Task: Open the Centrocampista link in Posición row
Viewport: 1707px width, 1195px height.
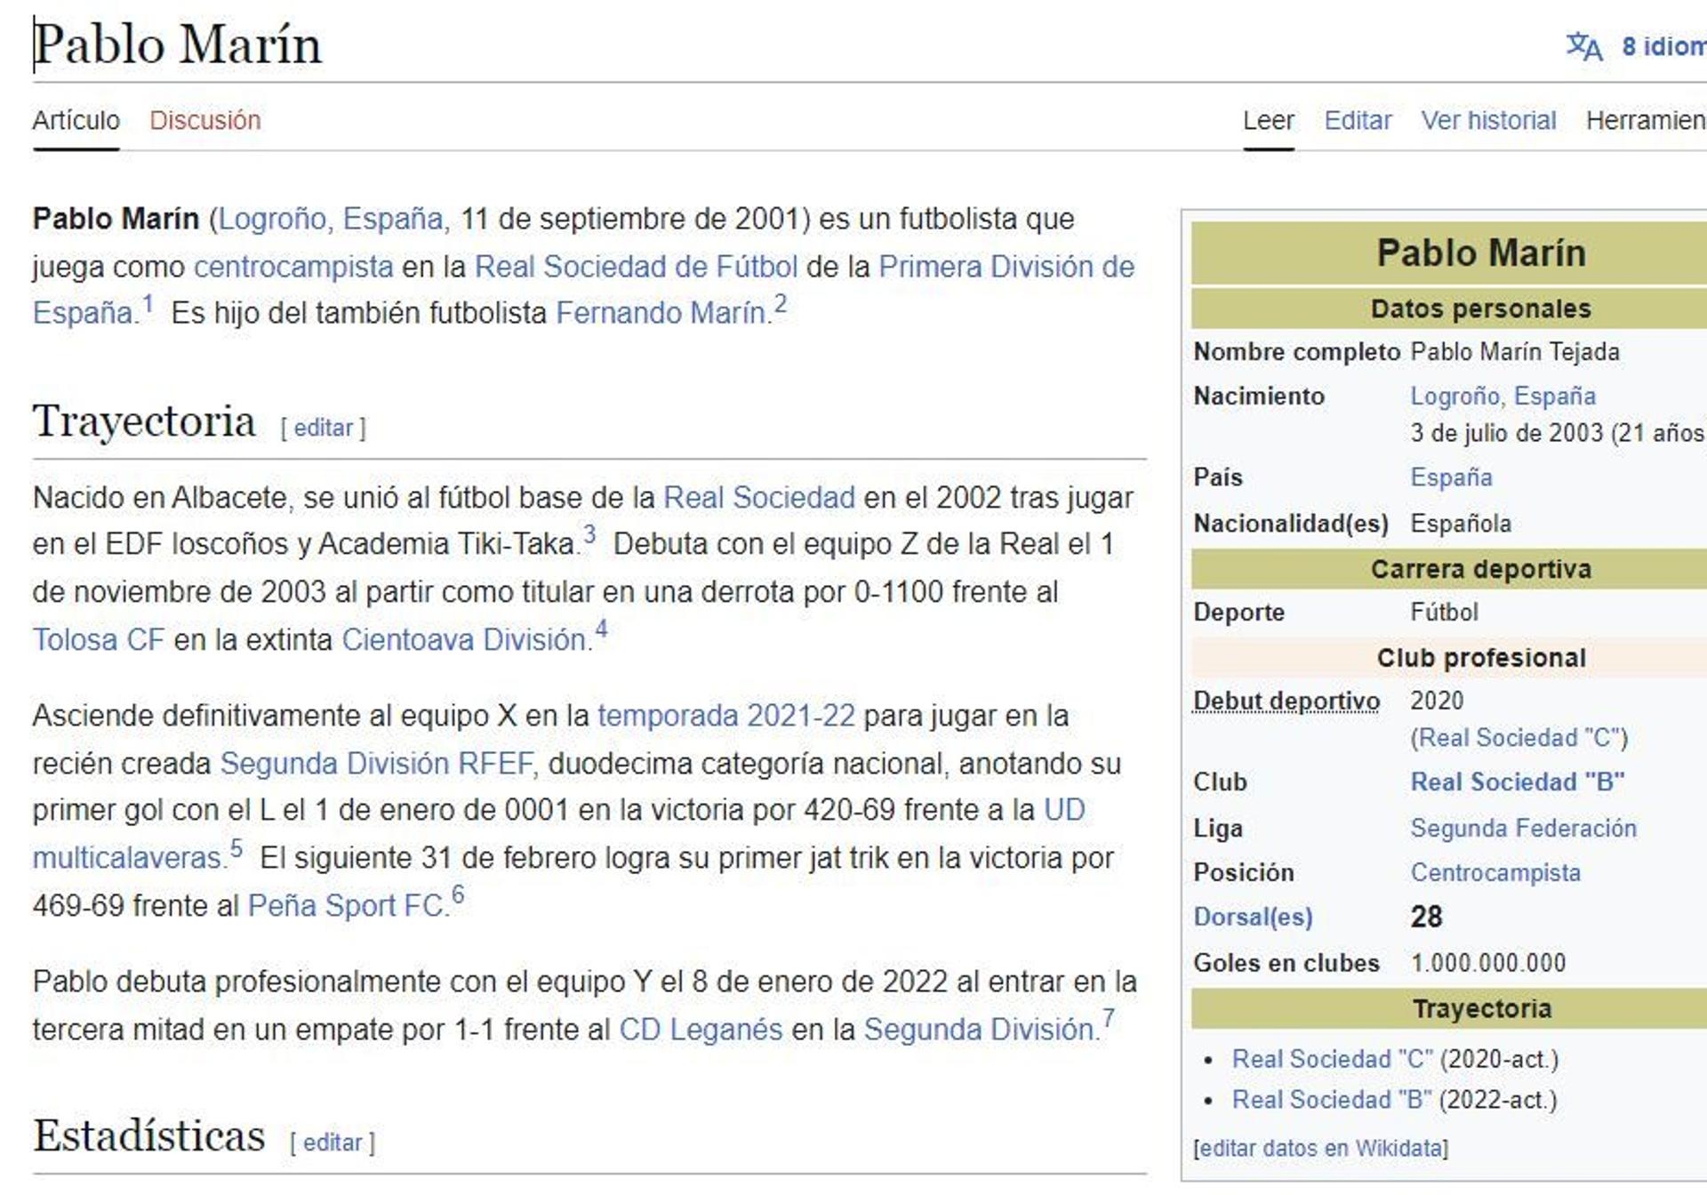Action: 1495,873
